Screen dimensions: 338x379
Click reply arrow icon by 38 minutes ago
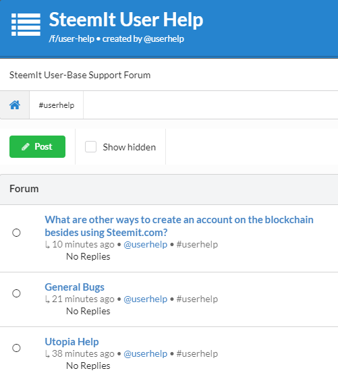[47, 354]
